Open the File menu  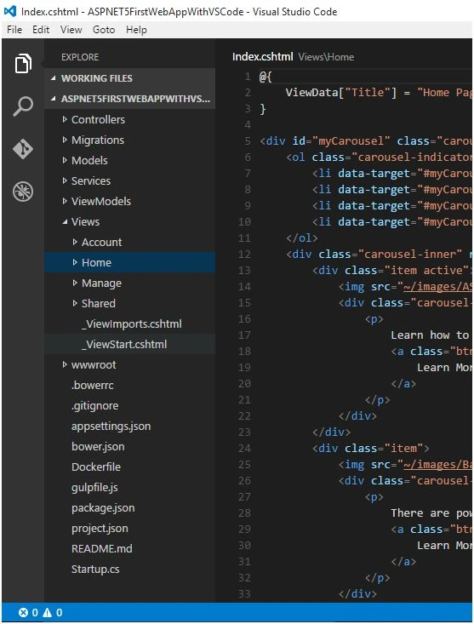(x=14, y=30)
